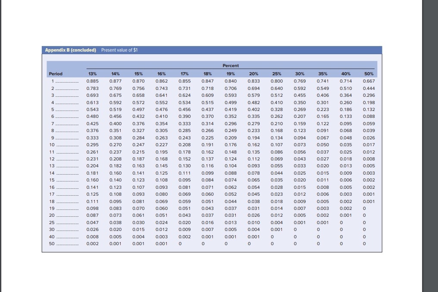The image size is (438, 292).
Task: Click the "Present value of $1" caption
Action: [119, 50]
